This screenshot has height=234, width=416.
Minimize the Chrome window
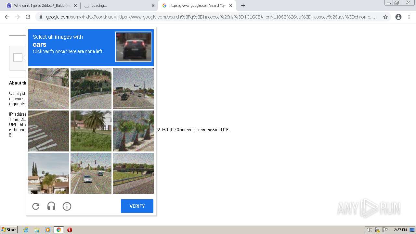coord(389,3)
